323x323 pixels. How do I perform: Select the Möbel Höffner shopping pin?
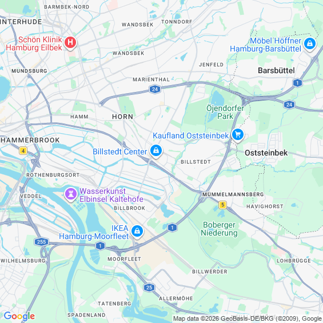tap(310, 44)
